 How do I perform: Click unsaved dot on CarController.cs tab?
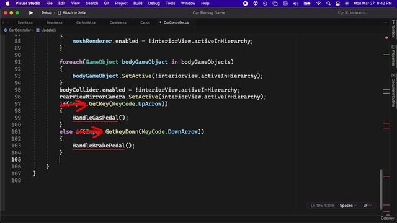point(161,22)
